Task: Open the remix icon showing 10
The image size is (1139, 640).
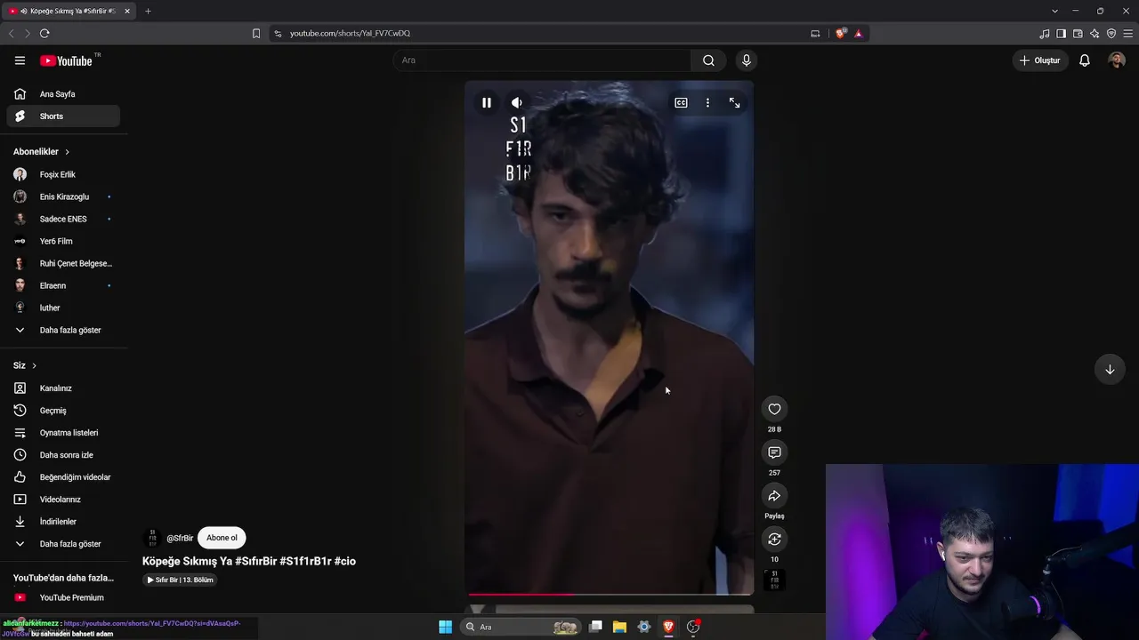Action: (774, 540)
